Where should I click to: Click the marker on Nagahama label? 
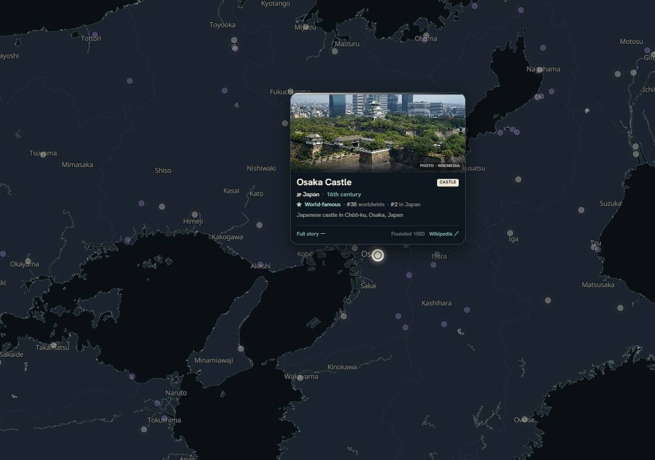coord(540,69)
